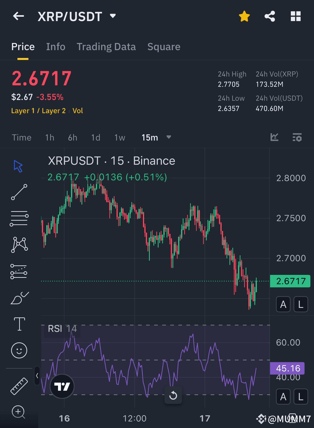Viewport: 314px width, 428px height.
Task: Toggle auto scale A on the RSI axis
Action: tap(283, 396)
